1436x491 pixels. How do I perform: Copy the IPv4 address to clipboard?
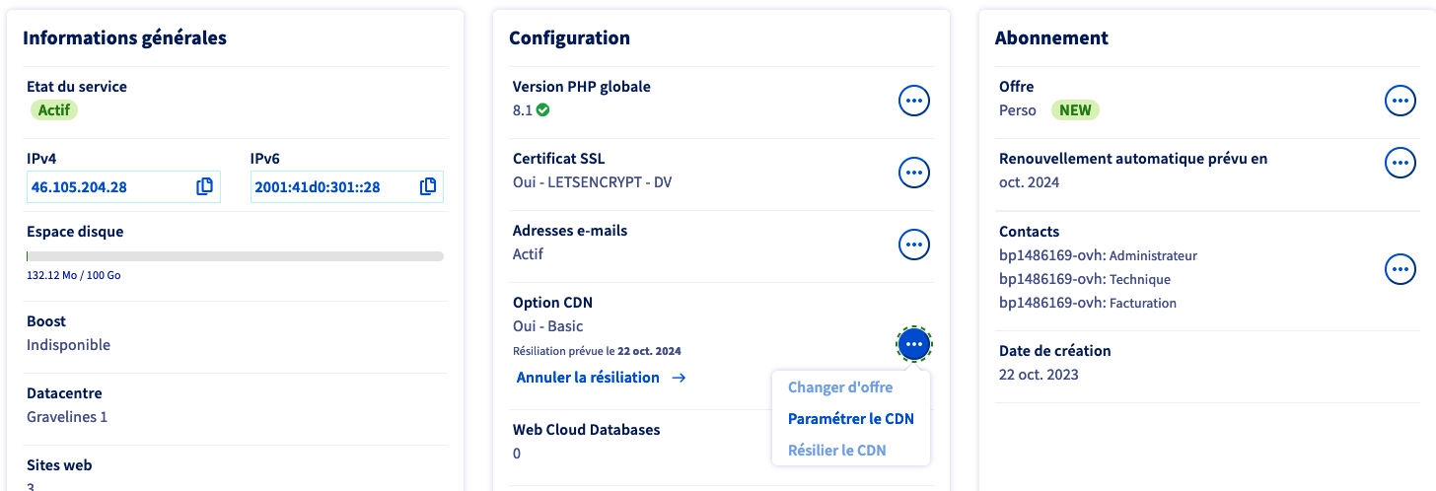(x=204, y=186)
